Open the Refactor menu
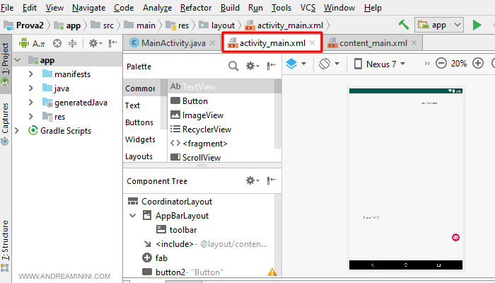The height and width of the screenshot is (283, 495). 196,8
